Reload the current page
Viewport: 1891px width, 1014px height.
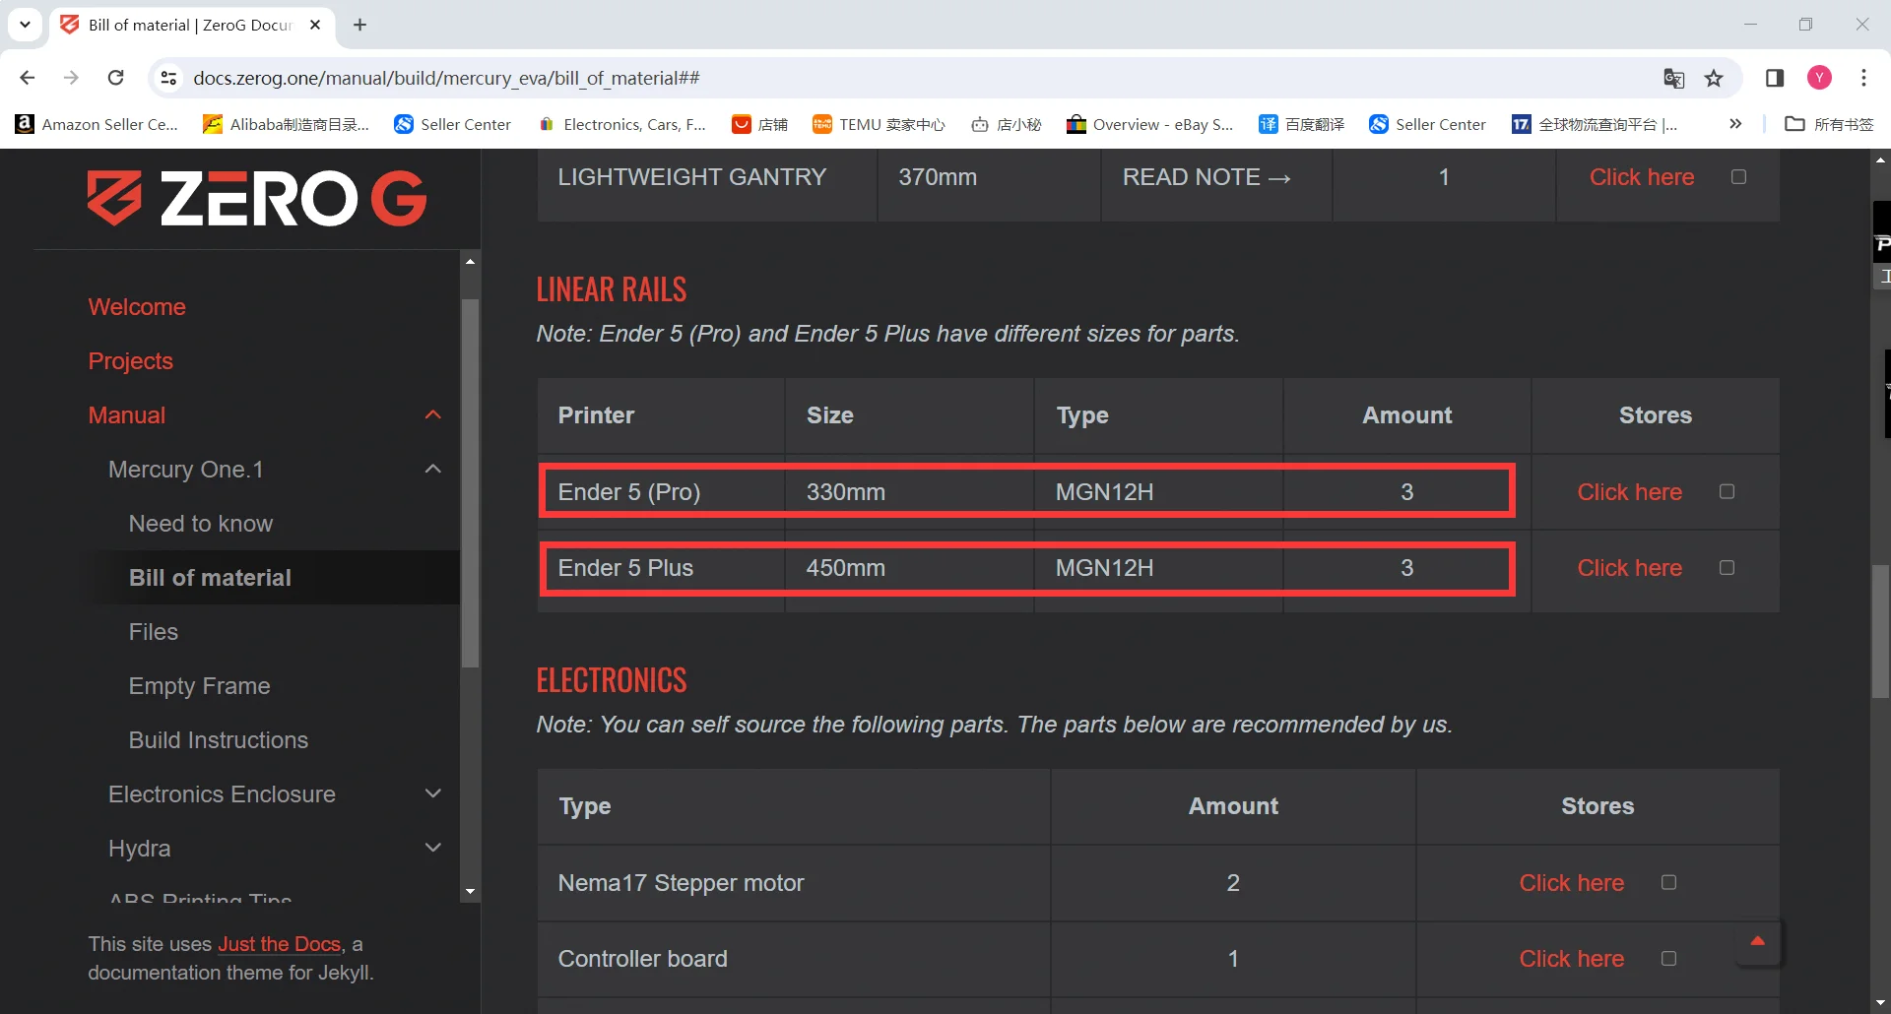[115, 78]
